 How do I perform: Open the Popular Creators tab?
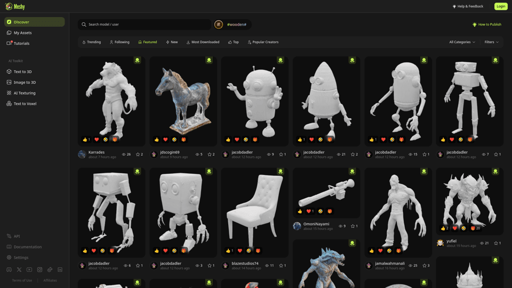263,42
